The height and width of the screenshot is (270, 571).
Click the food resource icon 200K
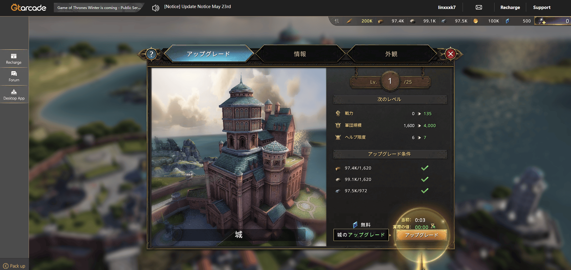[349, 21]
